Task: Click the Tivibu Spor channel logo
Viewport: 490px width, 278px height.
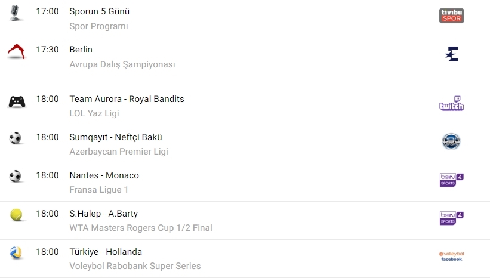Action: 451,16
